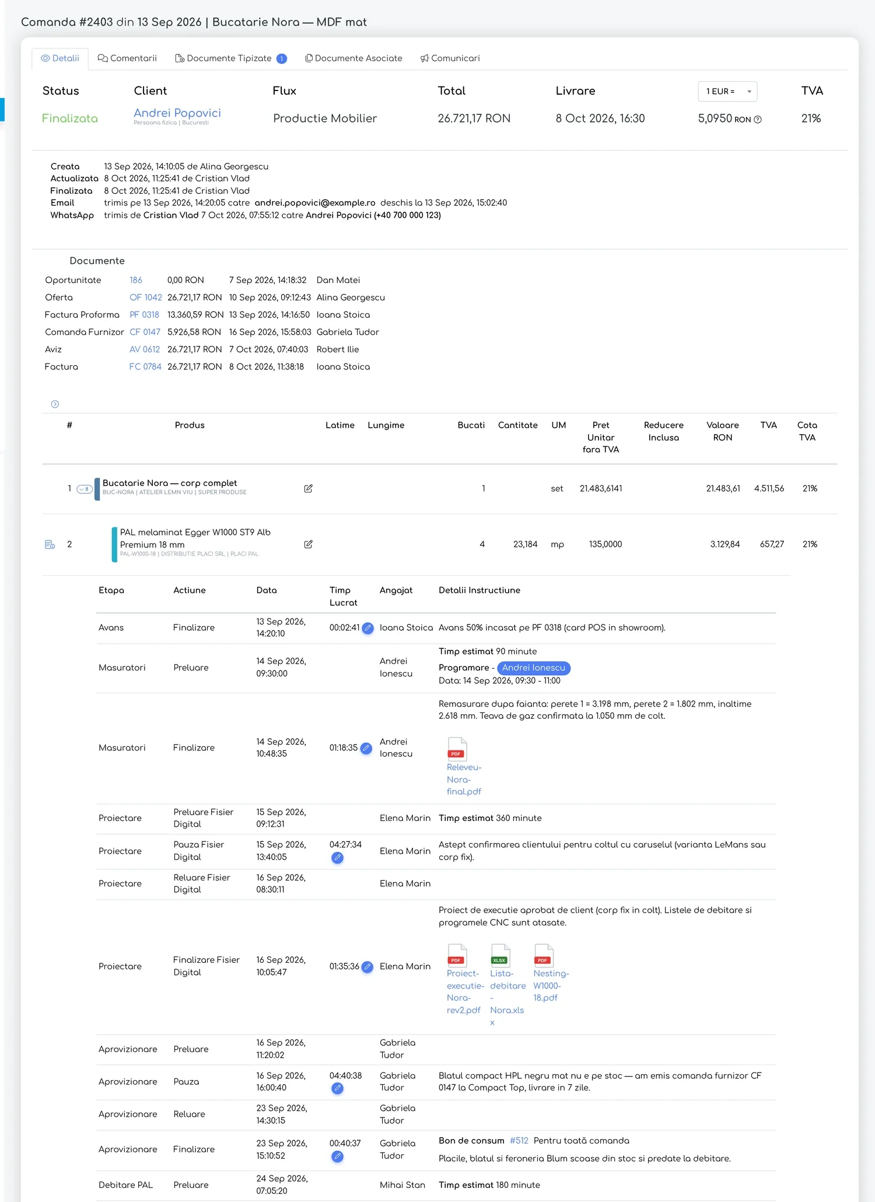Edit worked time 01:18:35 for Masuratori

[366, 748]
